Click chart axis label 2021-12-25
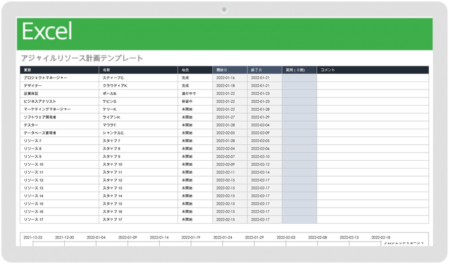This screenshot has width=449, height=264. [33, 237]
